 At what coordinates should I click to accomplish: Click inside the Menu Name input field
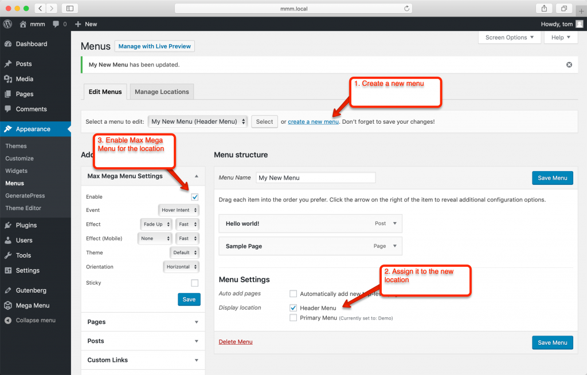click(x=316, y=177)
